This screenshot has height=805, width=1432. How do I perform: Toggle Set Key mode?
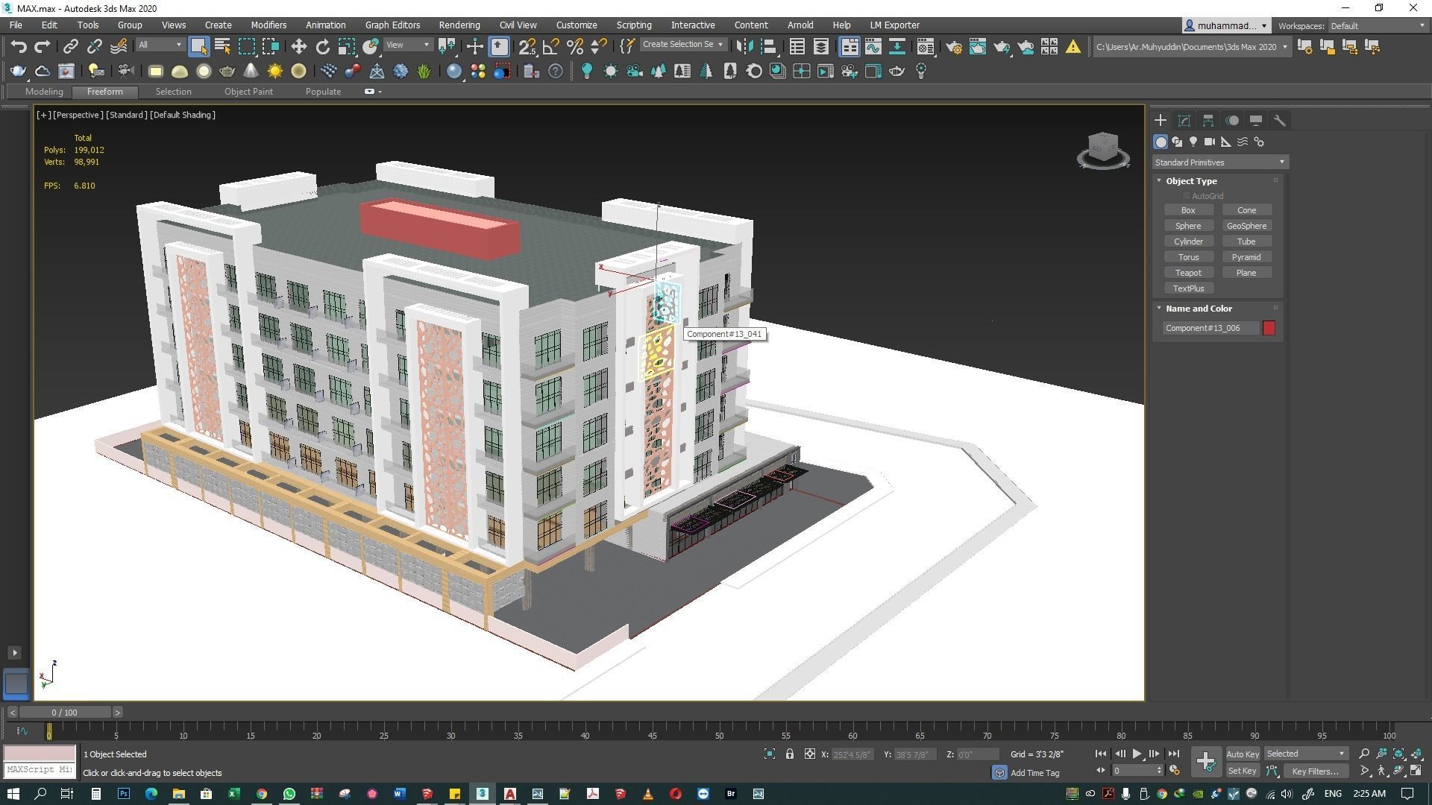(1243, 771)
